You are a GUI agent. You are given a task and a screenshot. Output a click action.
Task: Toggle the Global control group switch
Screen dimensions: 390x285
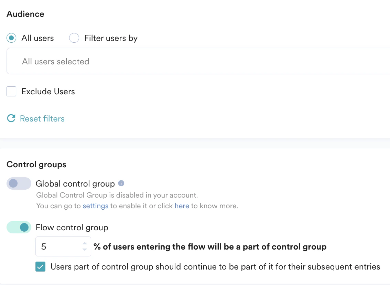[19, 183]
